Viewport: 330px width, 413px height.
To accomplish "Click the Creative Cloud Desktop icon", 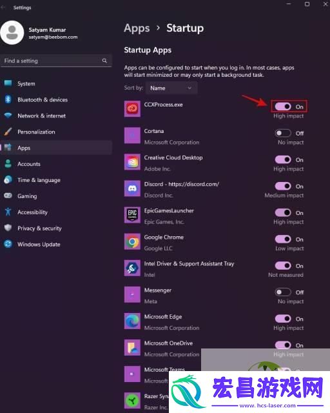I will pyautogui.click(x=132, y=162).
